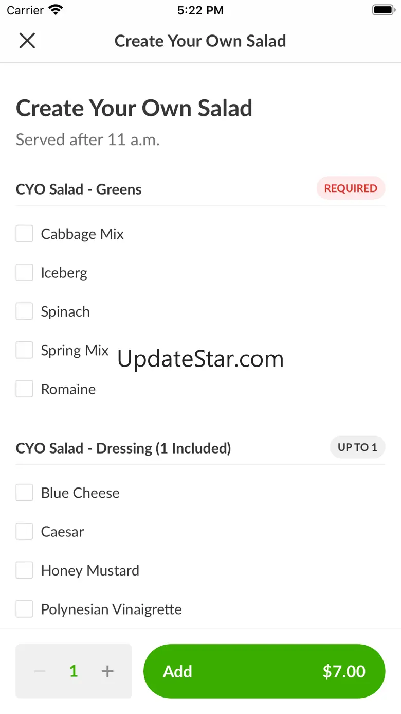Image resolution: width=401 pixels, height=714 pixels.
Task: Enable the Spinach option
Action: point(24,311)
